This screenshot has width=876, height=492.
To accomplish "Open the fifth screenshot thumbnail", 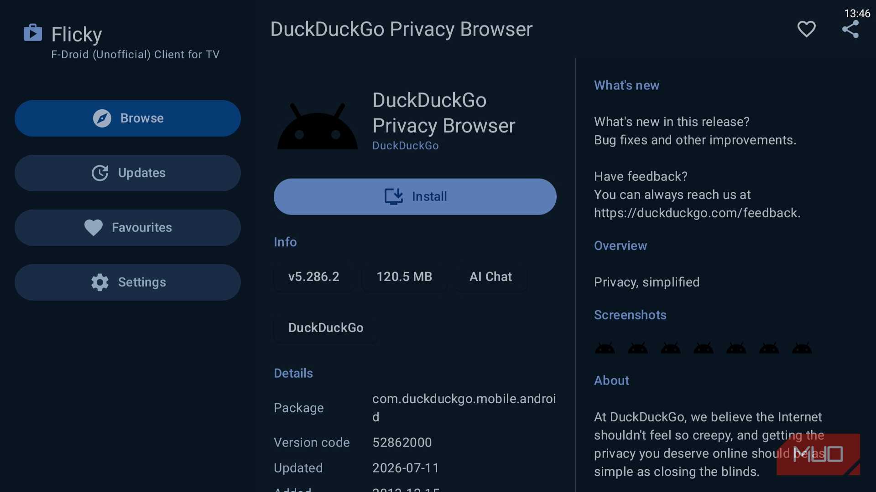I will tap(736, 348).
